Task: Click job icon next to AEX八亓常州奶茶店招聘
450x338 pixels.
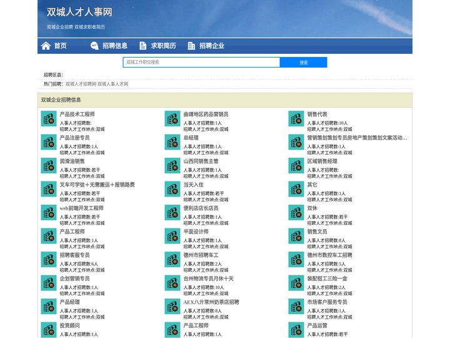Action: tap(172, 306)
